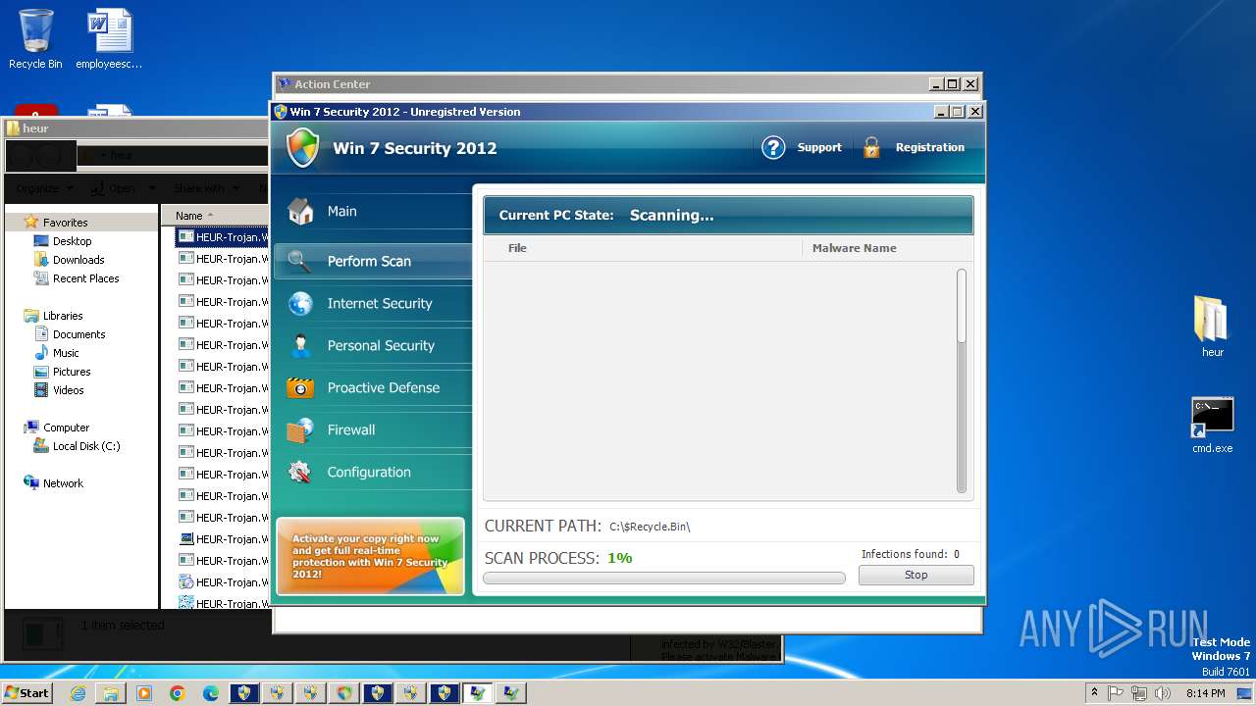Select Network in navigation pane

coord(63,483)
